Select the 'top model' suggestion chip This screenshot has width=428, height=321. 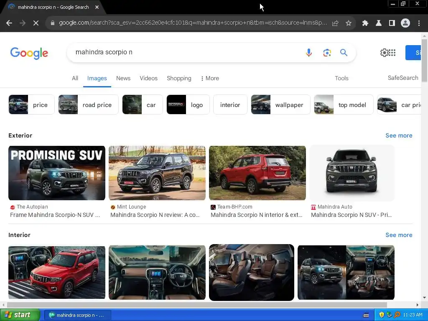[x=344, y=104]
